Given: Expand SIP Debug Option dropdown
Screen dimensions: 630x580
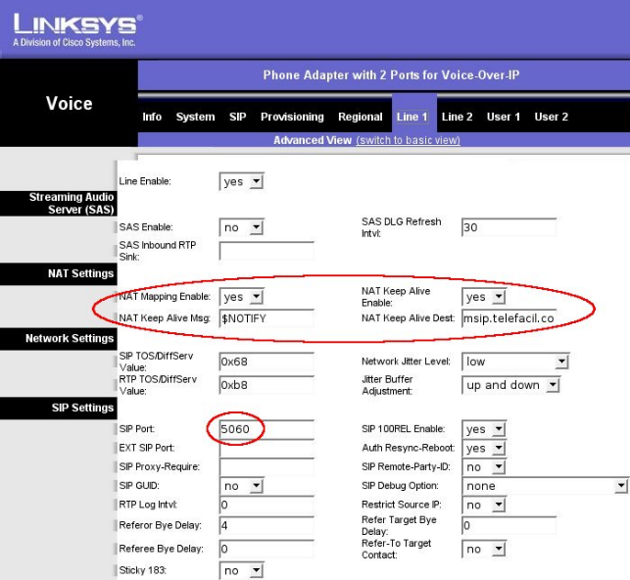Looking at the screenshot, I should (545, 486).
